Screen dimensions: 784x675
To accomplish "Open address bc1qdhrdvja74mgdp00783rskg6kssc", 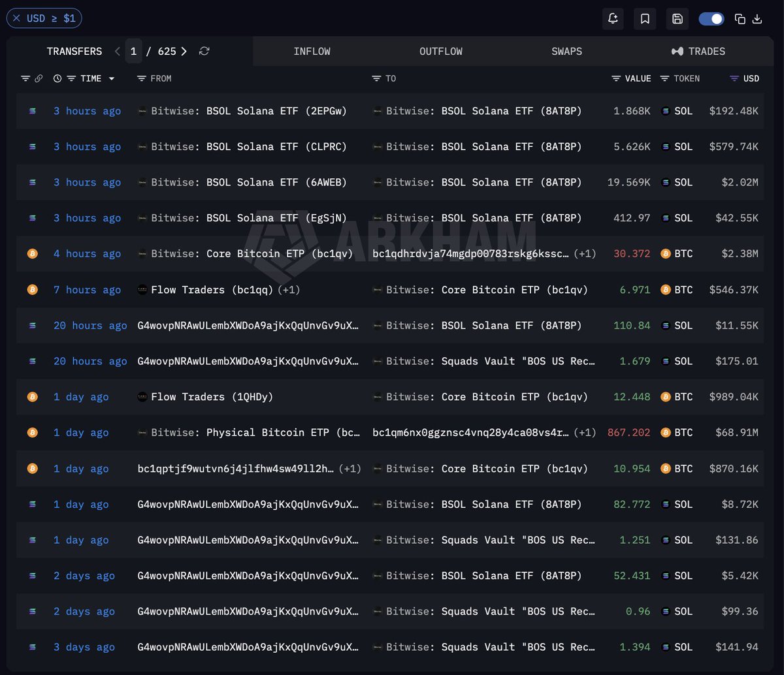I will click(x=470, y=254).
